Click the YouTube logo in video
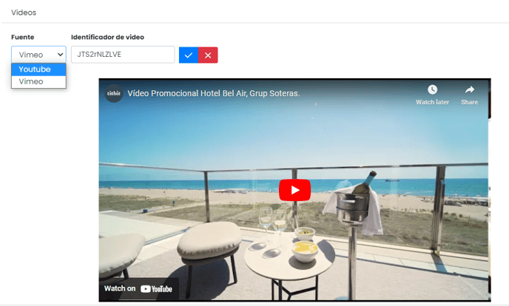The height and width of the screenshot is (306, 509). pos(156,289)
